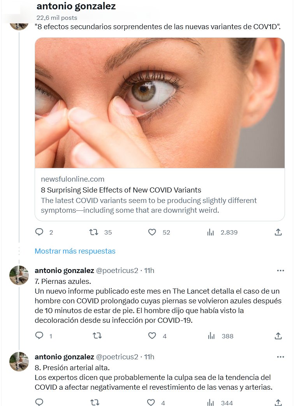
Task: Repost the newsfulonline article post
Action: [x=94, y=232]
